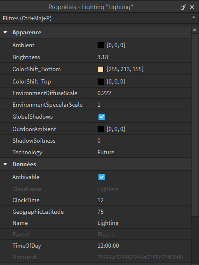Pick the OutdoorAmbient color swatch

(101, 129)
